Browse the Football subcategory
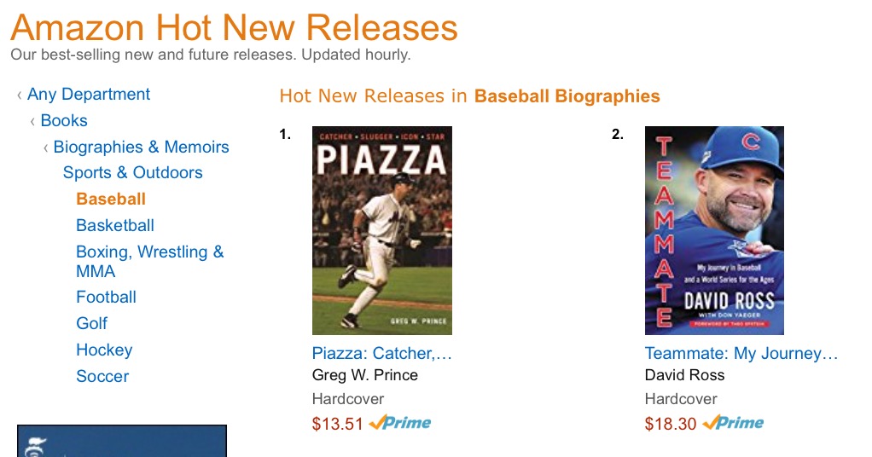 point(106,298)
